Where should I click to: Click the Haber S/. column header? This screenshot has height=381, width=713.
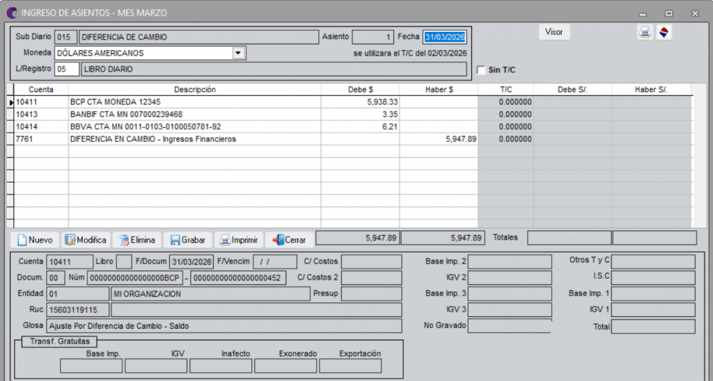(651, 90)
